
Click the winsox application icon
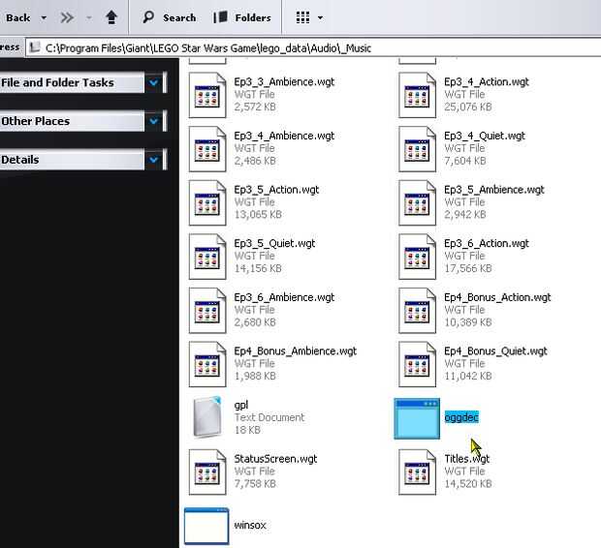click(206, 526)
